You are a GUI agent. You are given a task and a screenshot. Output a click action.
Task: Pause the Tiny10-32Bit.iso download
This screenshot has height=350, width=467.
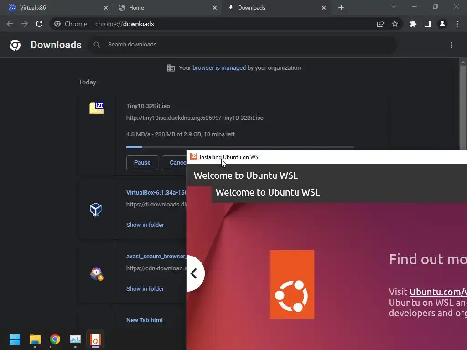142,163
